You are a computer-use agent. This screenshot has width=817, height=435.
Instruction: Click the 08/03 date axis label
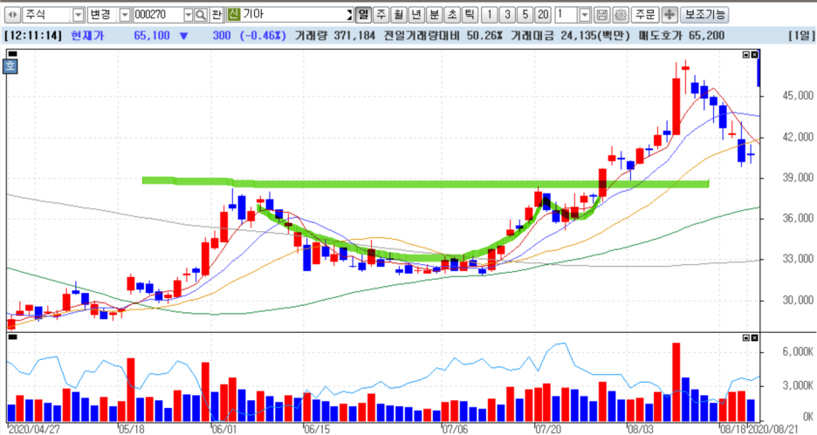click(x=641, y=430)
